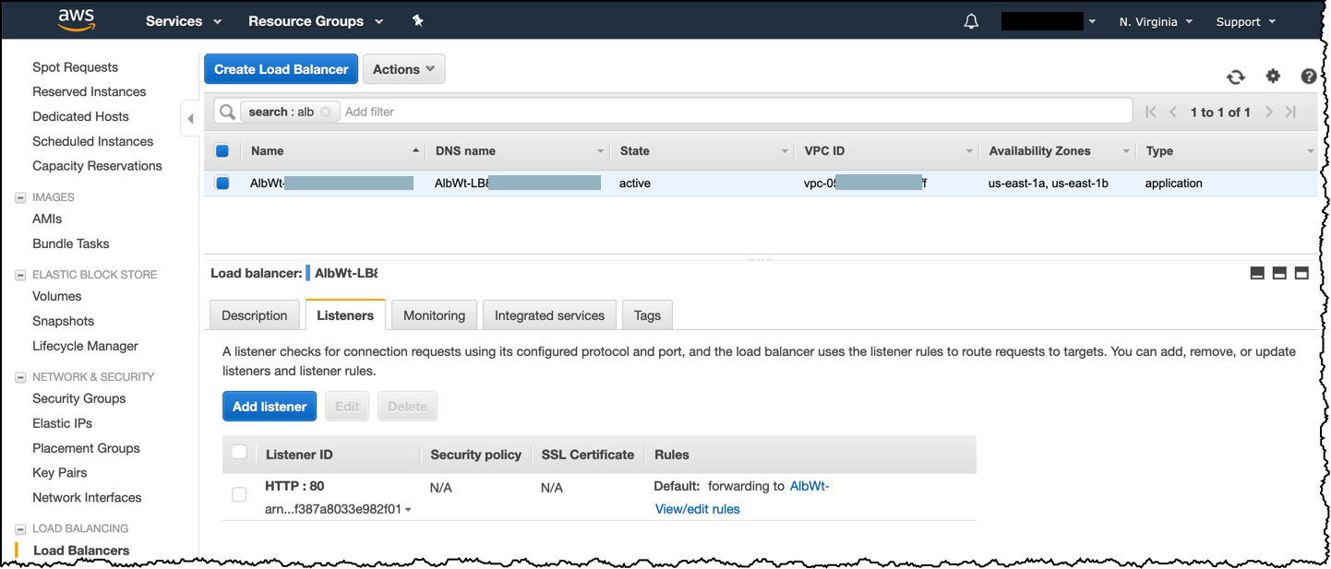
Task: Switch to the Description tab
Action: click(255, 315)
